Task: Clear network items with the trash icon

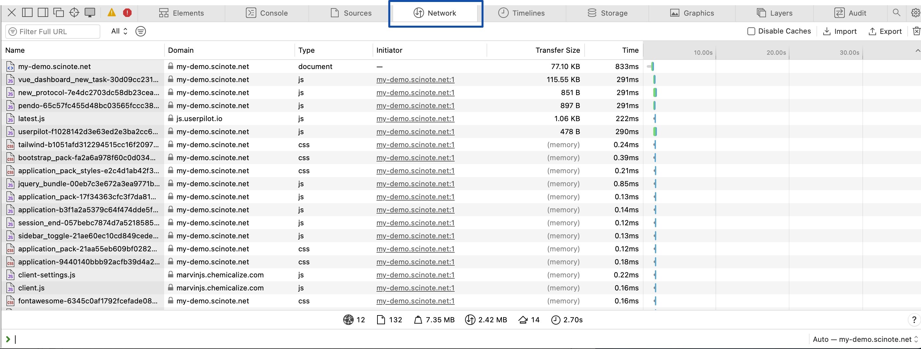Action: click(x=916, y=31)
